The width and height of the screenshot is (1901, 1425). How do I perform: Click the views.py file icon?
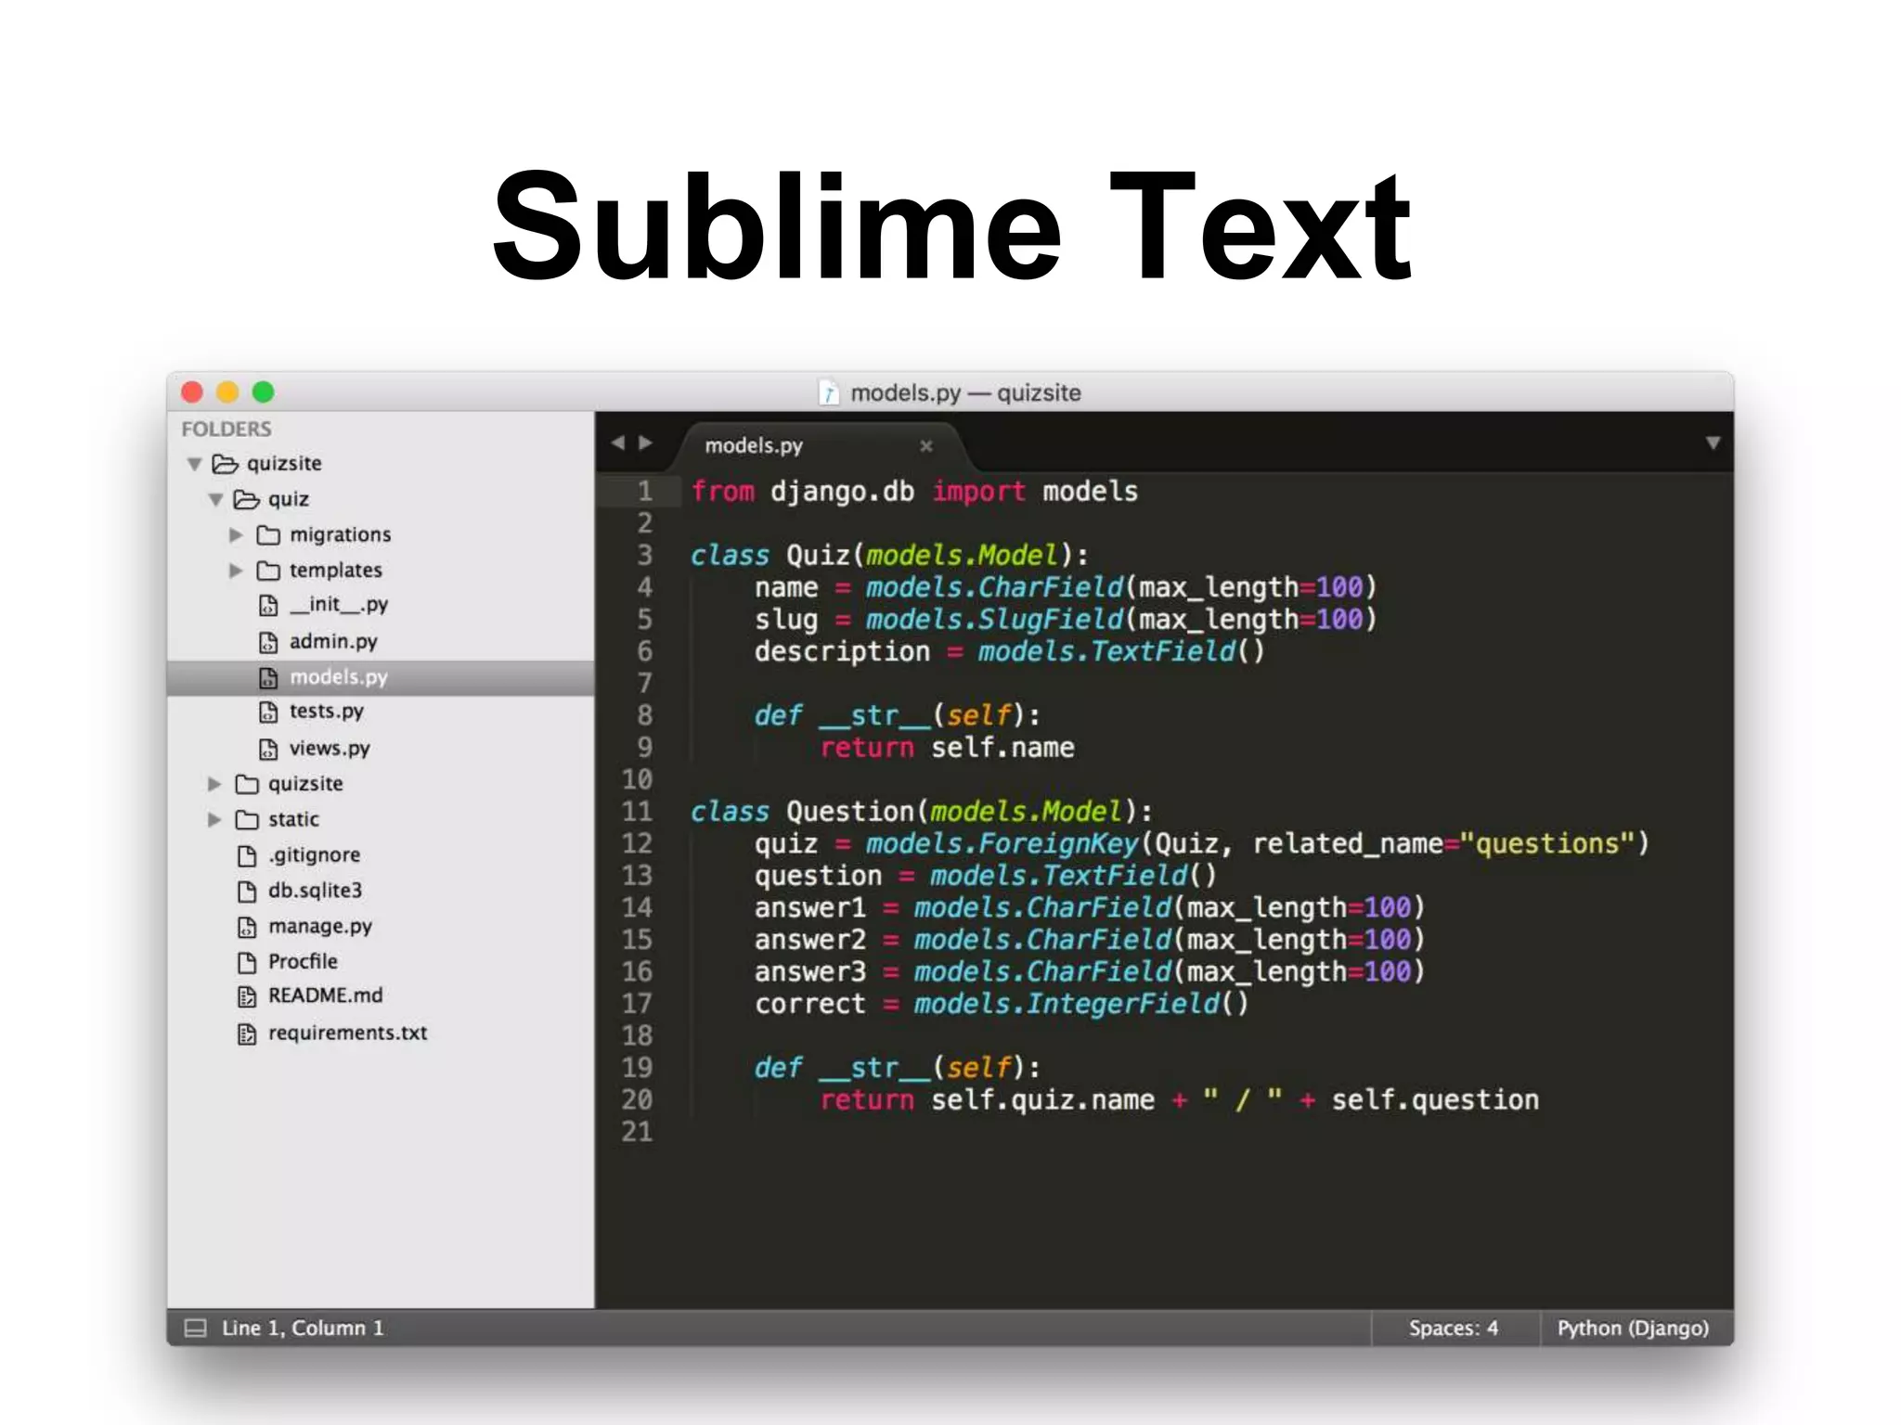[x=268, y=749]
